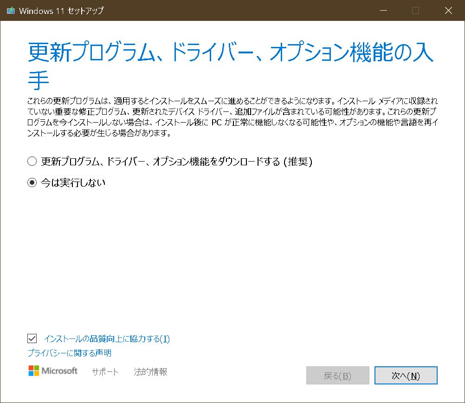The width and height of the screenshot is (465, 403).
Task: Click the description paragraph starting これらの更新プログラムは
Action: [232, 117]
